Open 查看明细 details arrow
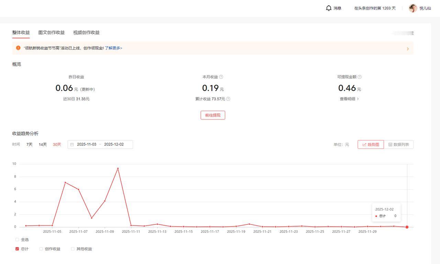440x264 pixels. tap(358, 99)
